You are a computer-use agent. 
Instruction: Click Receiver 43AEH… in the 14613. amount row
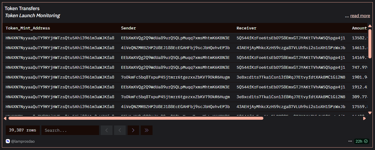291,48
